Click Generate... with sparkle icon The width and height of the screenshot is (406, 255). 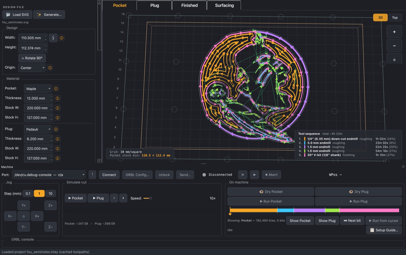click(49, 15)
